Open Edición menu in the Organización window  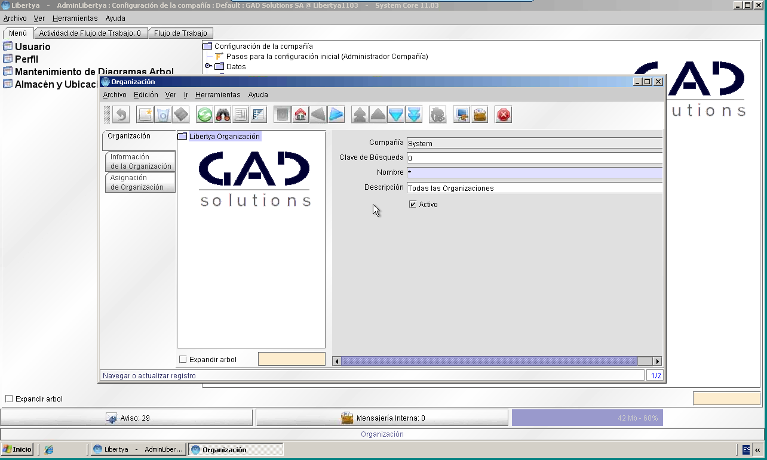[146, 95]
